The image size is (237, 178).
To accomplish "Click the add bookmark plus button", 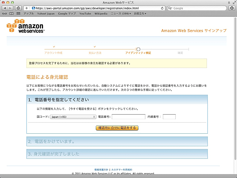I will pyautogui.click(x=26, y=8).
